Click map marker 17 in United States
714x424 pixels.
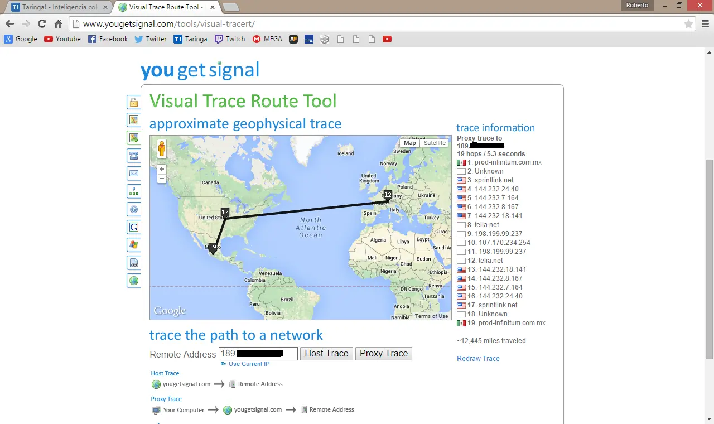tap(225, 213)
